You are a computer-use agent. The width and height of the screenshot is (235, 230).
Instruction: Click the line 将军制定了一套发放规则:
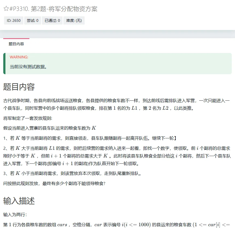(x=28, y=118)
